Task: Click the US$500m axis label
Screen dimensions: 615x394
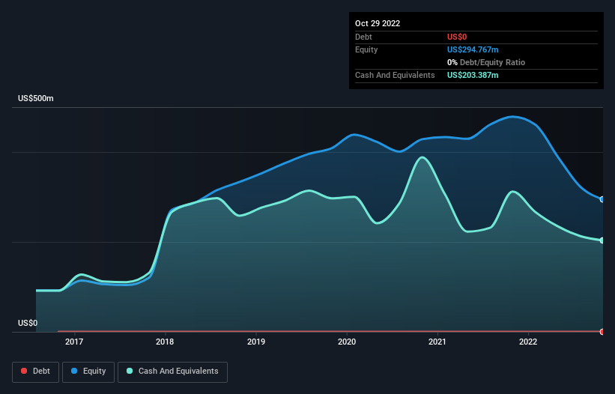Action: click(36, 98)
